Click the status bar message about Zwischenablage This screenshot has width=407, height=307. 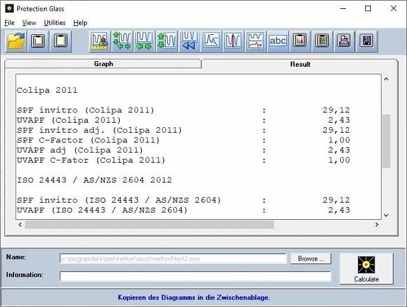coord(193,297)
